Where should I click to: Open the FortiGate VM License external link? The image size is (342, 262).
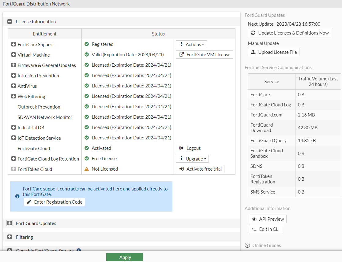pyautogui.click(x=205, y=55)
